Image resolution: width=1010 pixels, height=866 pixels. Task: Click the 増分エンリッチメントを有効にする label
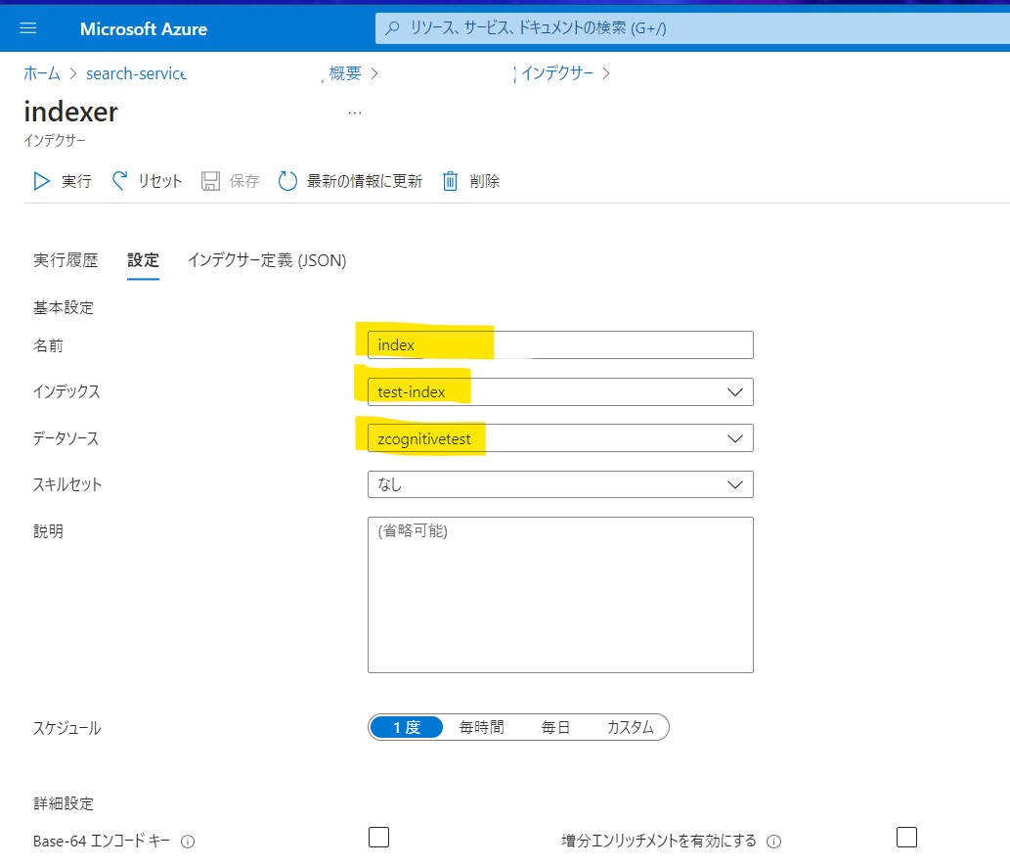click(x=659, y=841)
